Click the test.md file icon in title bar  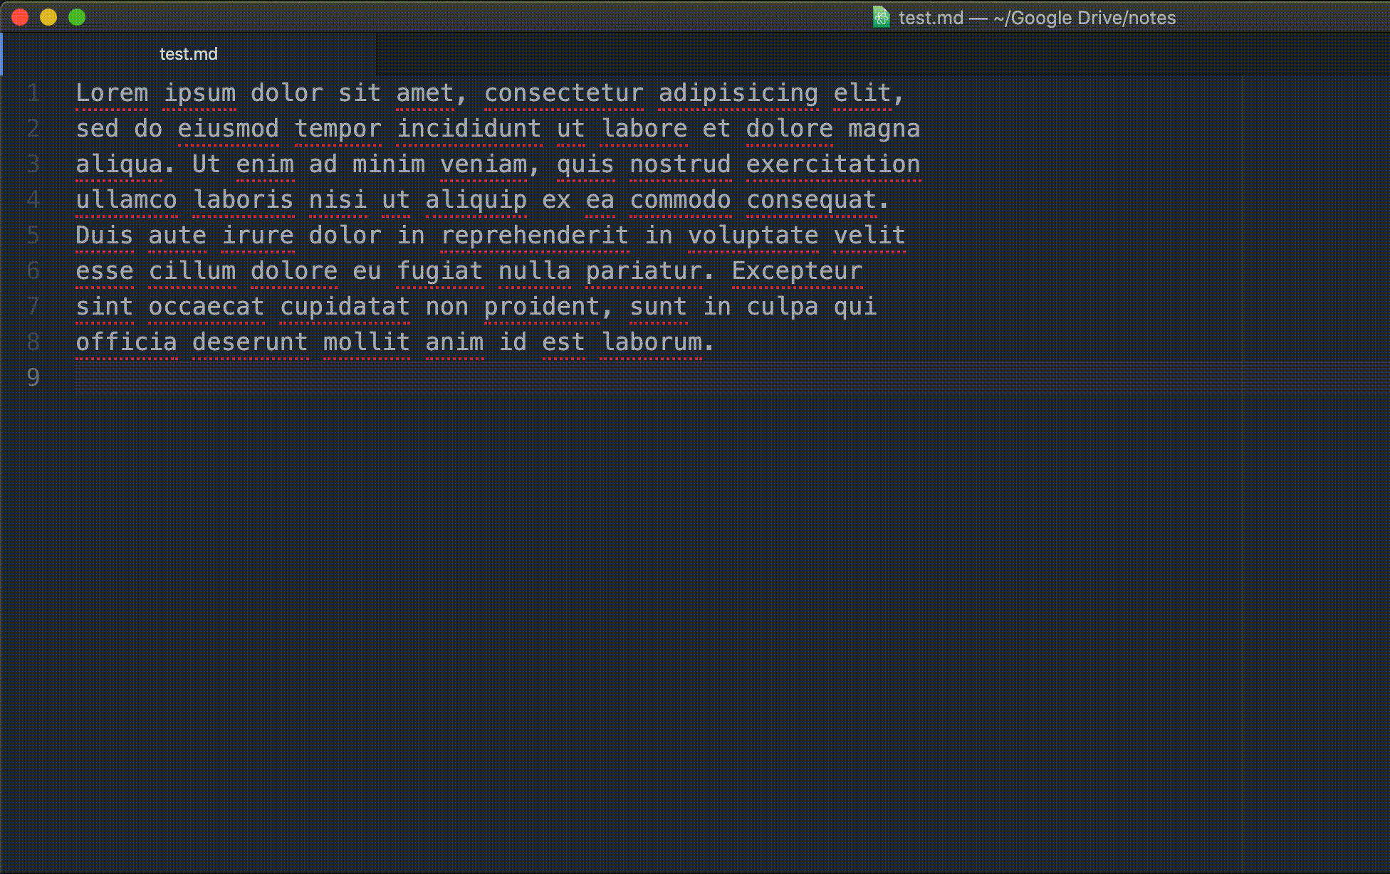pyautogui.click(x=881, y=17)
